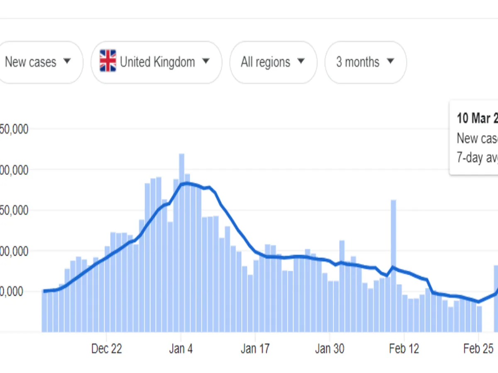
Task: Select the Jan 17 axis label
Action: pos(255,349)
